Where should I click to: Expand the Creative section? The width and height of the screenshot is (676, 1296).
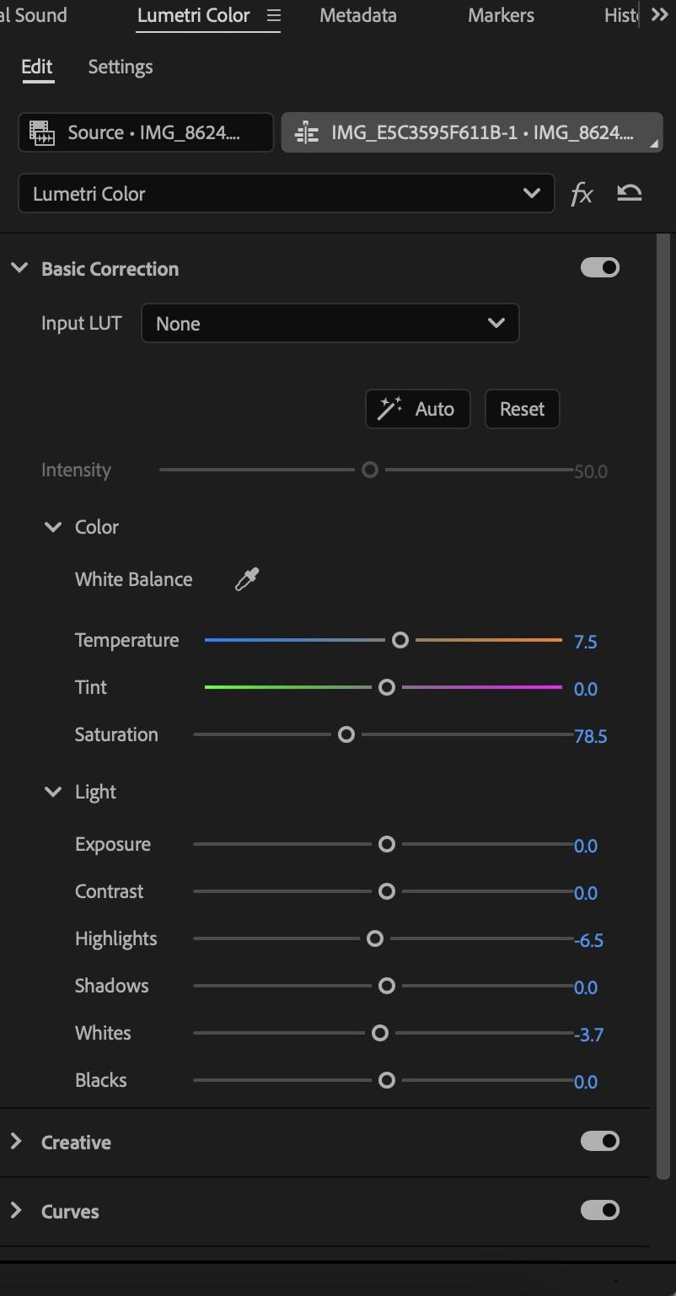(16, 1142)
